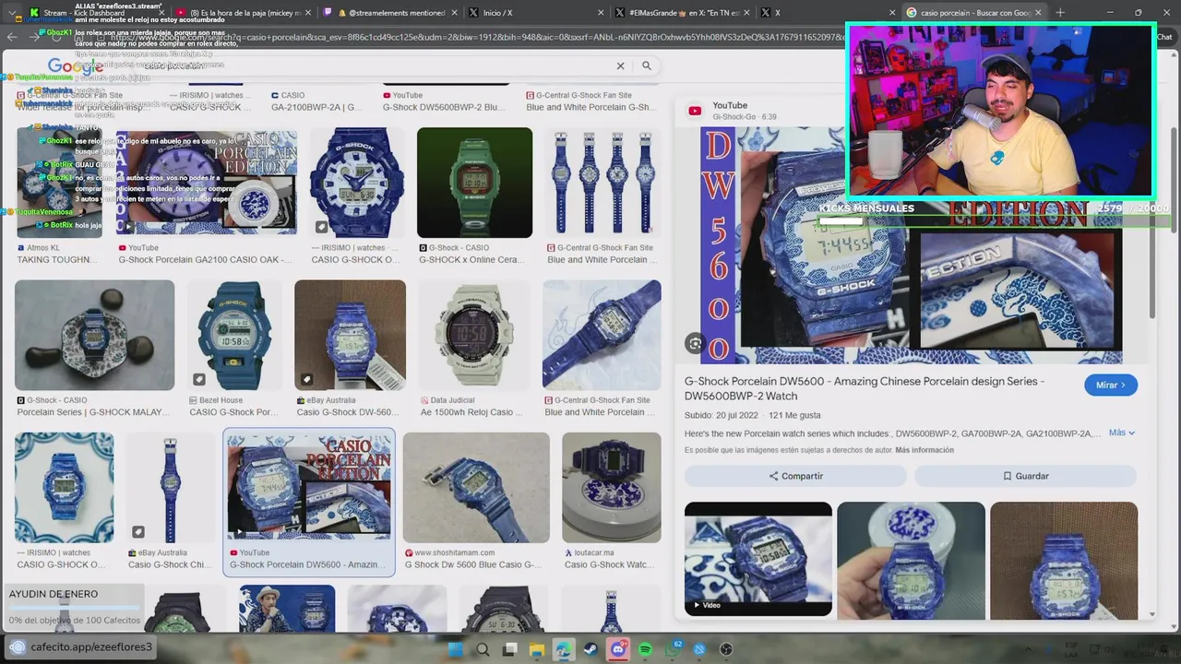The height and width of the screenshot is (664, 1181).
Task: Open Bezel House Casio G-Shock thumbnail
Action: (x=234, y=335)
